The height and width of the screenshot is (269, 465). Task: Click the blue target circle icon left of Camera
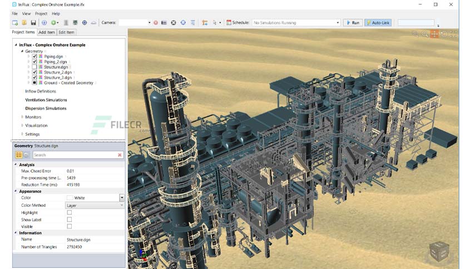tap(85, 23)
